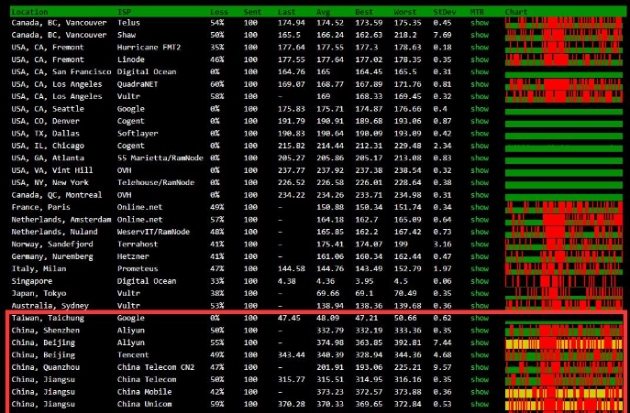Click show for San Francisco Digital Ocean
The width and height of the screenshot is (630, 413).
point(480,71)
